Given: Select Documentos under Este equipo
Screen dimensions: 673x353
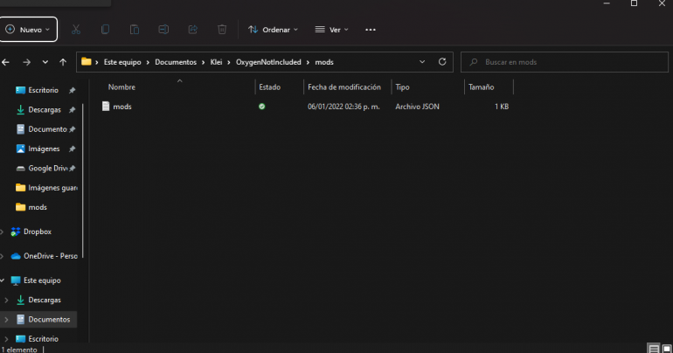Looking at the screenshot, I should tap(49, 320).
